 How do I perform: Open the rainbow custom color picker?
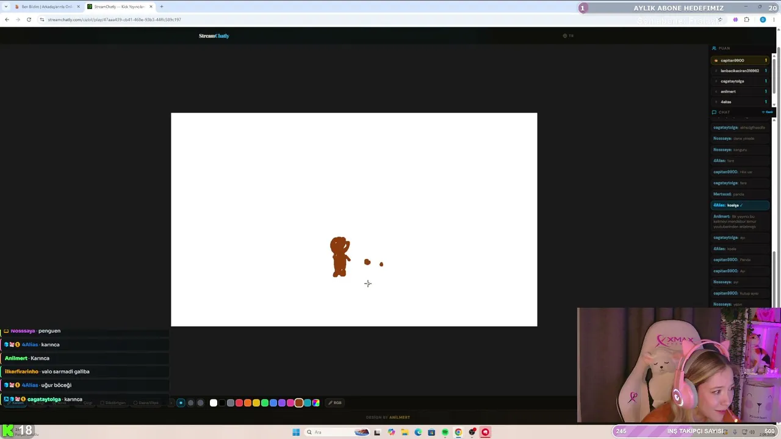coord(316,402)
